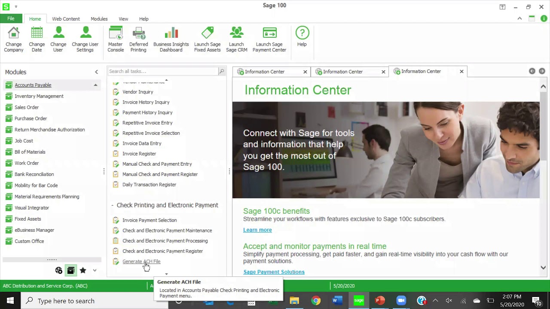Image resolution: width=550 pixels, height=309 pixels.
Task: Switch to the Modules ribbon tab
Action: [x=99, y=19]
